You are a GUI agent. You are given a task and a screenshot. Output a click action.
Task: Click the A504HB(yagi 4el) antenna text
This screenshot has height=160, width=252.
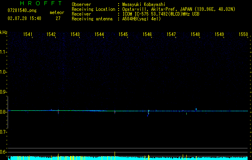[141, 19]
